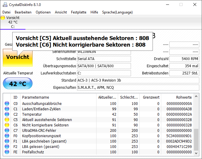Open the Datei menu
The width and height of the screenshot is (202, 159).
point(6,12)
